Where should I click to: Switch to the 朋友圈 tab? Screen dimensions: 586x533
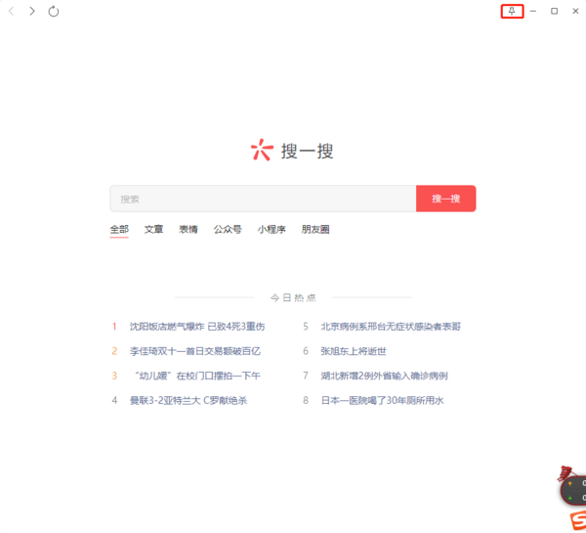pos(315,229)
